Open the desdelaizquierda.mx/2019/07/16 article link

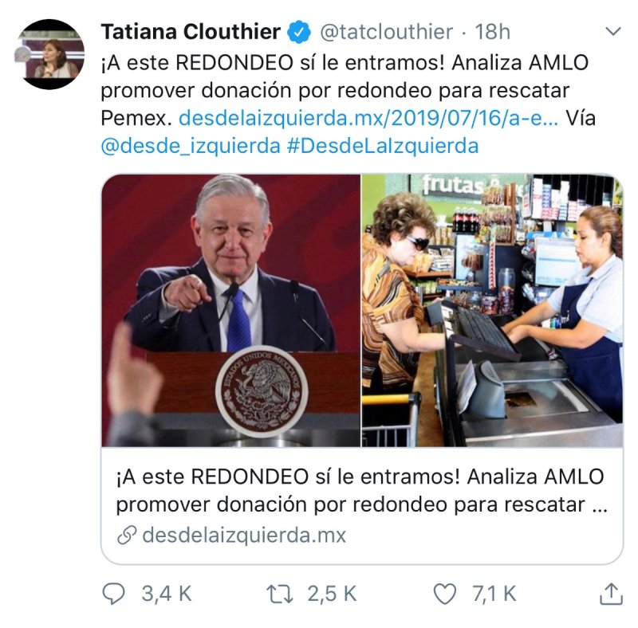coord(368,118)
